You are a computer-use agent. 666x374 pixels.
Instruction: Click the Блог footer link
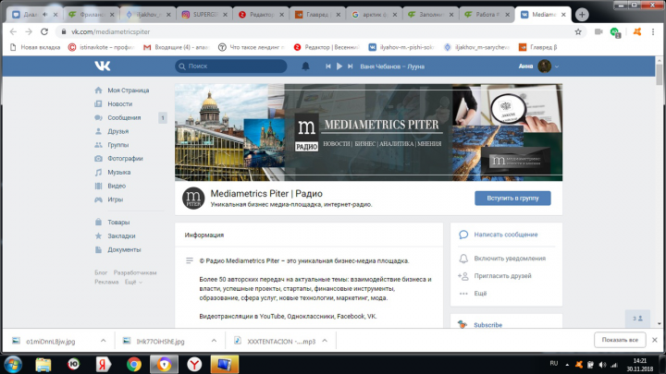(101, 272)
